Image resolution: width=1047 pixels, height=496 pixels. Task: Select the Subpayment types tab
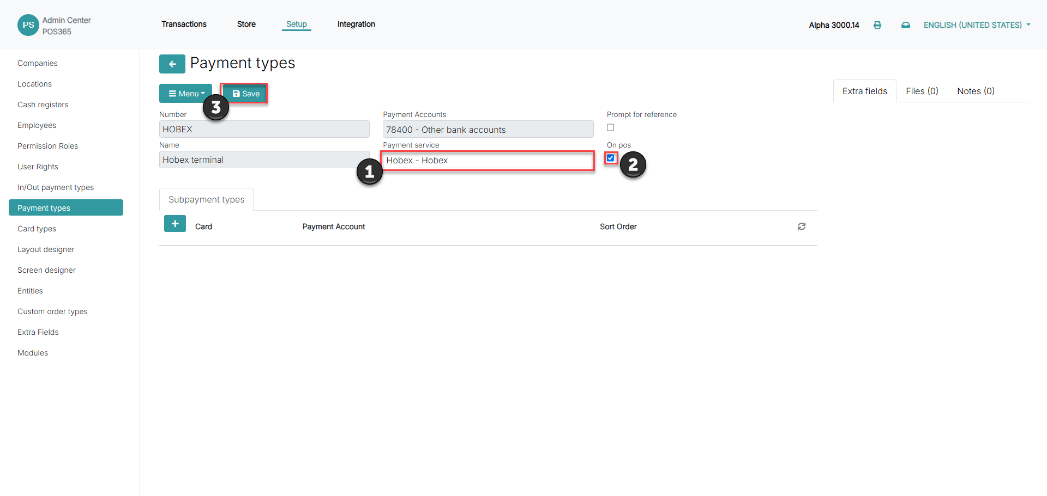pyautogui.click(x=206, y=199)
